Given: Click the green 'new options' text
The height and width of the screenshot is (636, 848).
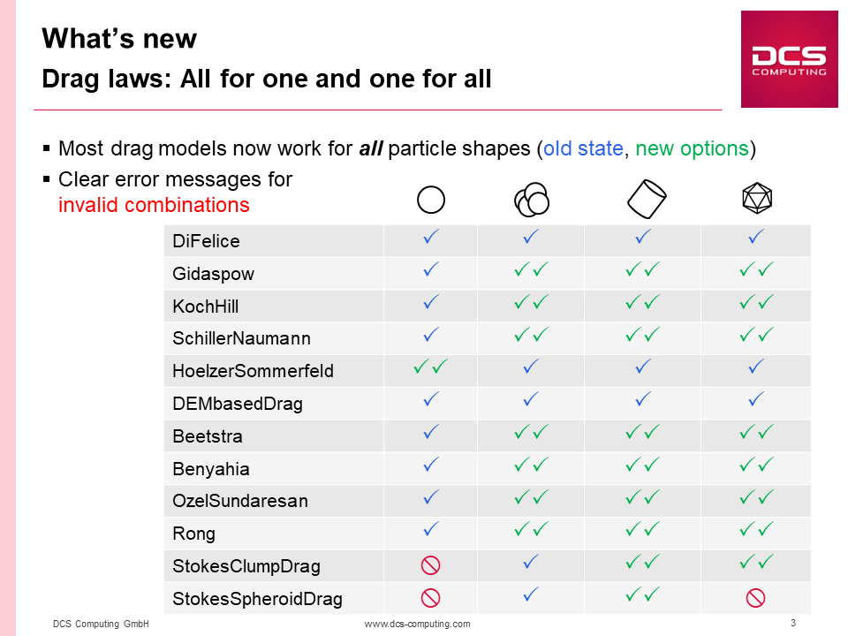Looking at the screenshot, I should 692,148.
